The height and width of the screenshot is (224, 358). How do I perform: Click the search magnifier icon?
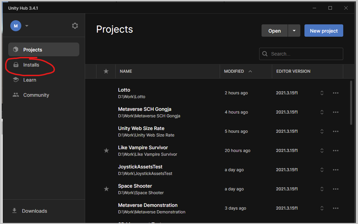tap(265, 54)
